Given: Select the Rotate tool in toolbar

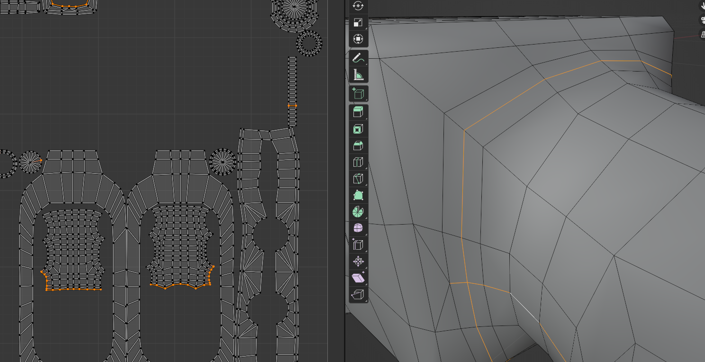Looking at the screenshot, I should point(359,5).
